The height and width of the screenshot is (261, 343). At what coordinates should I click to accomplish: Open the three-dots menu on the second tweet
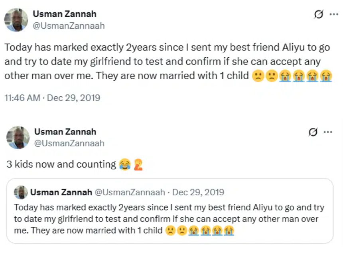(x=328, y=132)
